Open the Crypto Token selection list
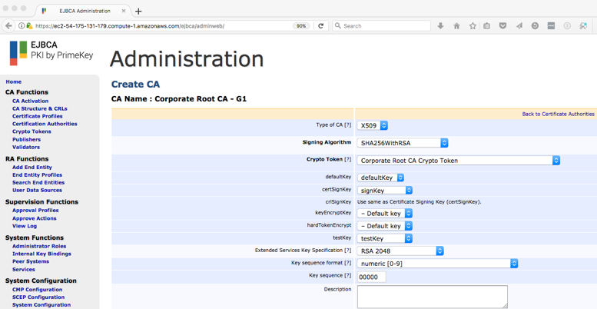 tap(459, 161)
